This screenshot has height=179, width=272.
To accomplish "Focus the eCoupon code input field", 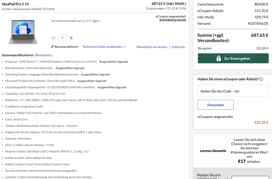I will (233, 91).
